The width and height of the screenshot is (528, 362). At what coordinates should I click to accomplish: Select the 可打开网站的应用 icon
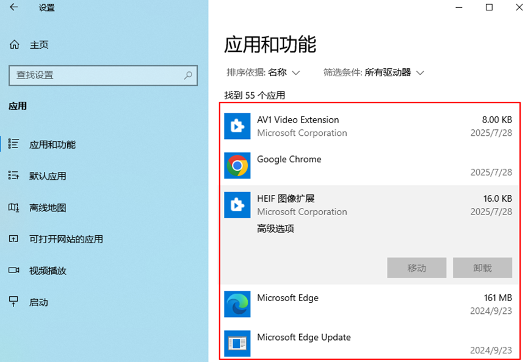13,239
